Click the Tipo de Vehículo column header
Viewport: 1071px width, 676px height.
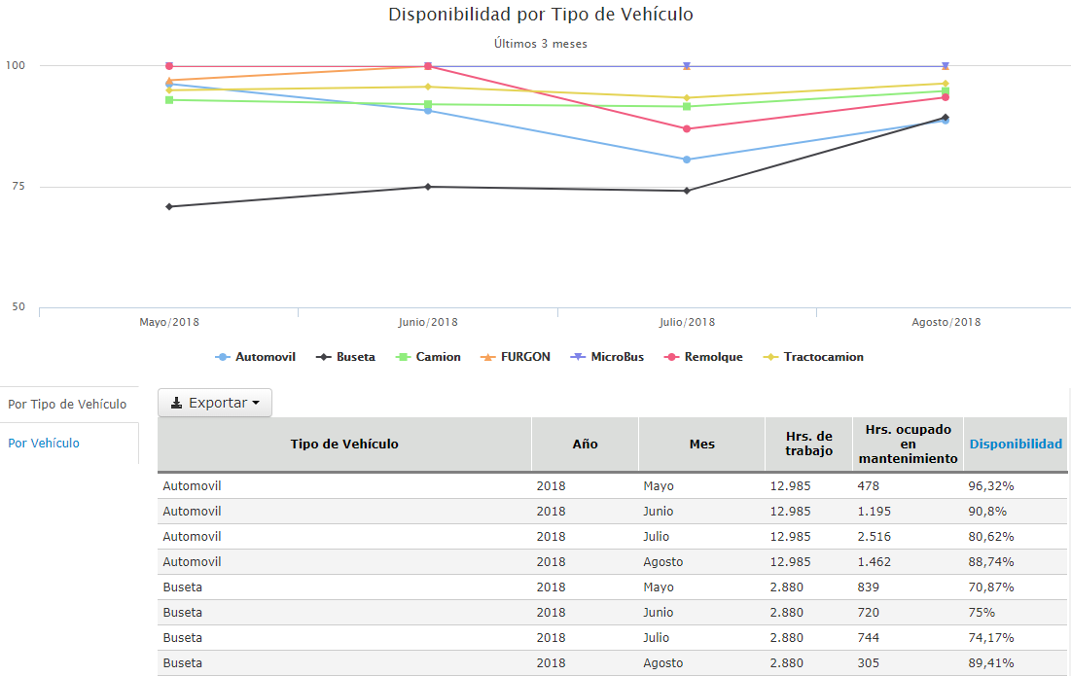click(344, 444)
